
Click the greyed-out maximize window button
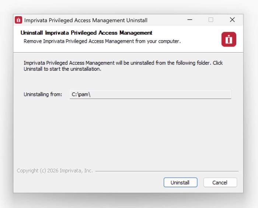(x=211, y=20)
